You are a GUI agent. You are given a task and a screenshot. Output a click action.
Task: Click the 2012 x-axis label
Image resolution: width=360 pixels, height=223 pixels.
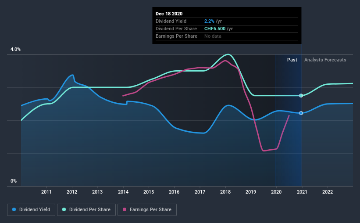[72, 192]
